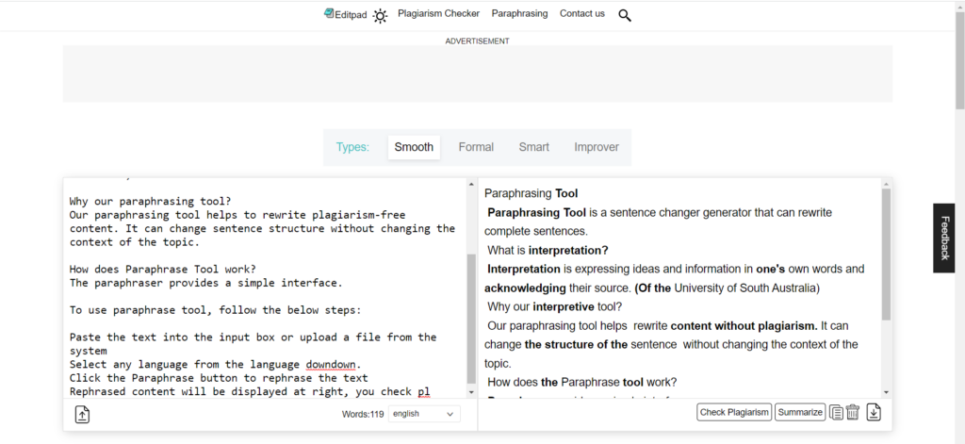Click the input box scroll up arrow
This screenshot has width=965, height=444.
(x=471, y=184)
